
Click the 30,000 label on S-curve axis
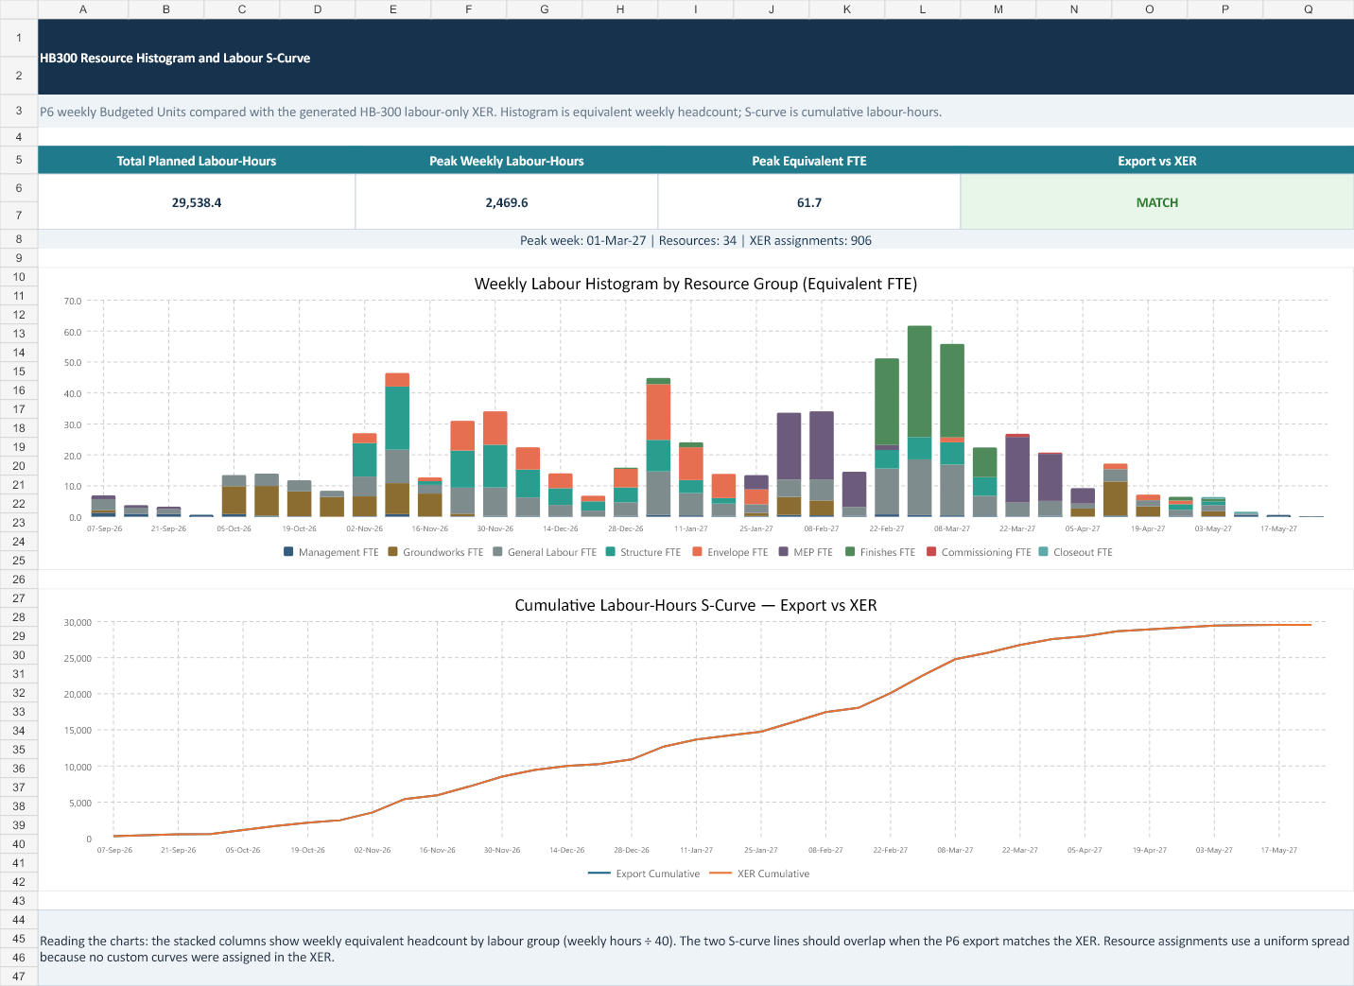[x=78, y=623]
